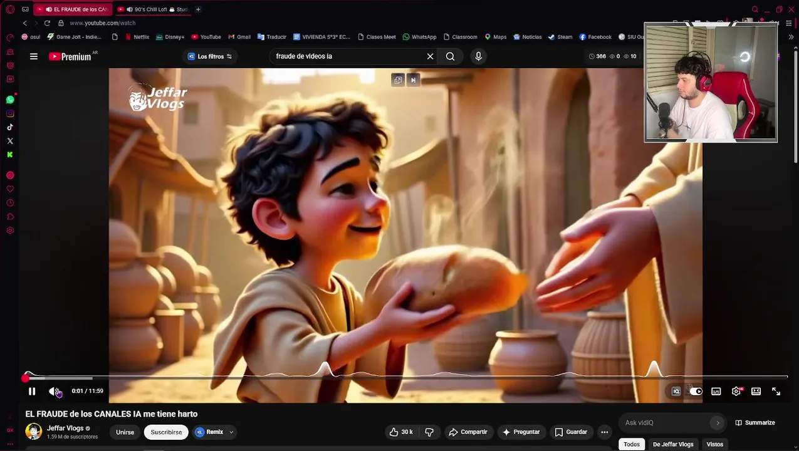
Task: Select the Todos chip
Action: (632, 444)
